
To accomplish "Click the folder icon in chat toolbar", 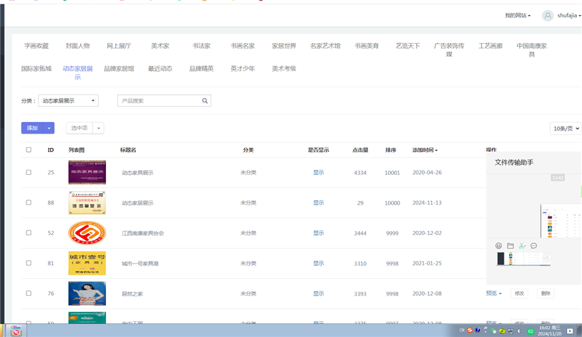I will [x=510, y=246].
